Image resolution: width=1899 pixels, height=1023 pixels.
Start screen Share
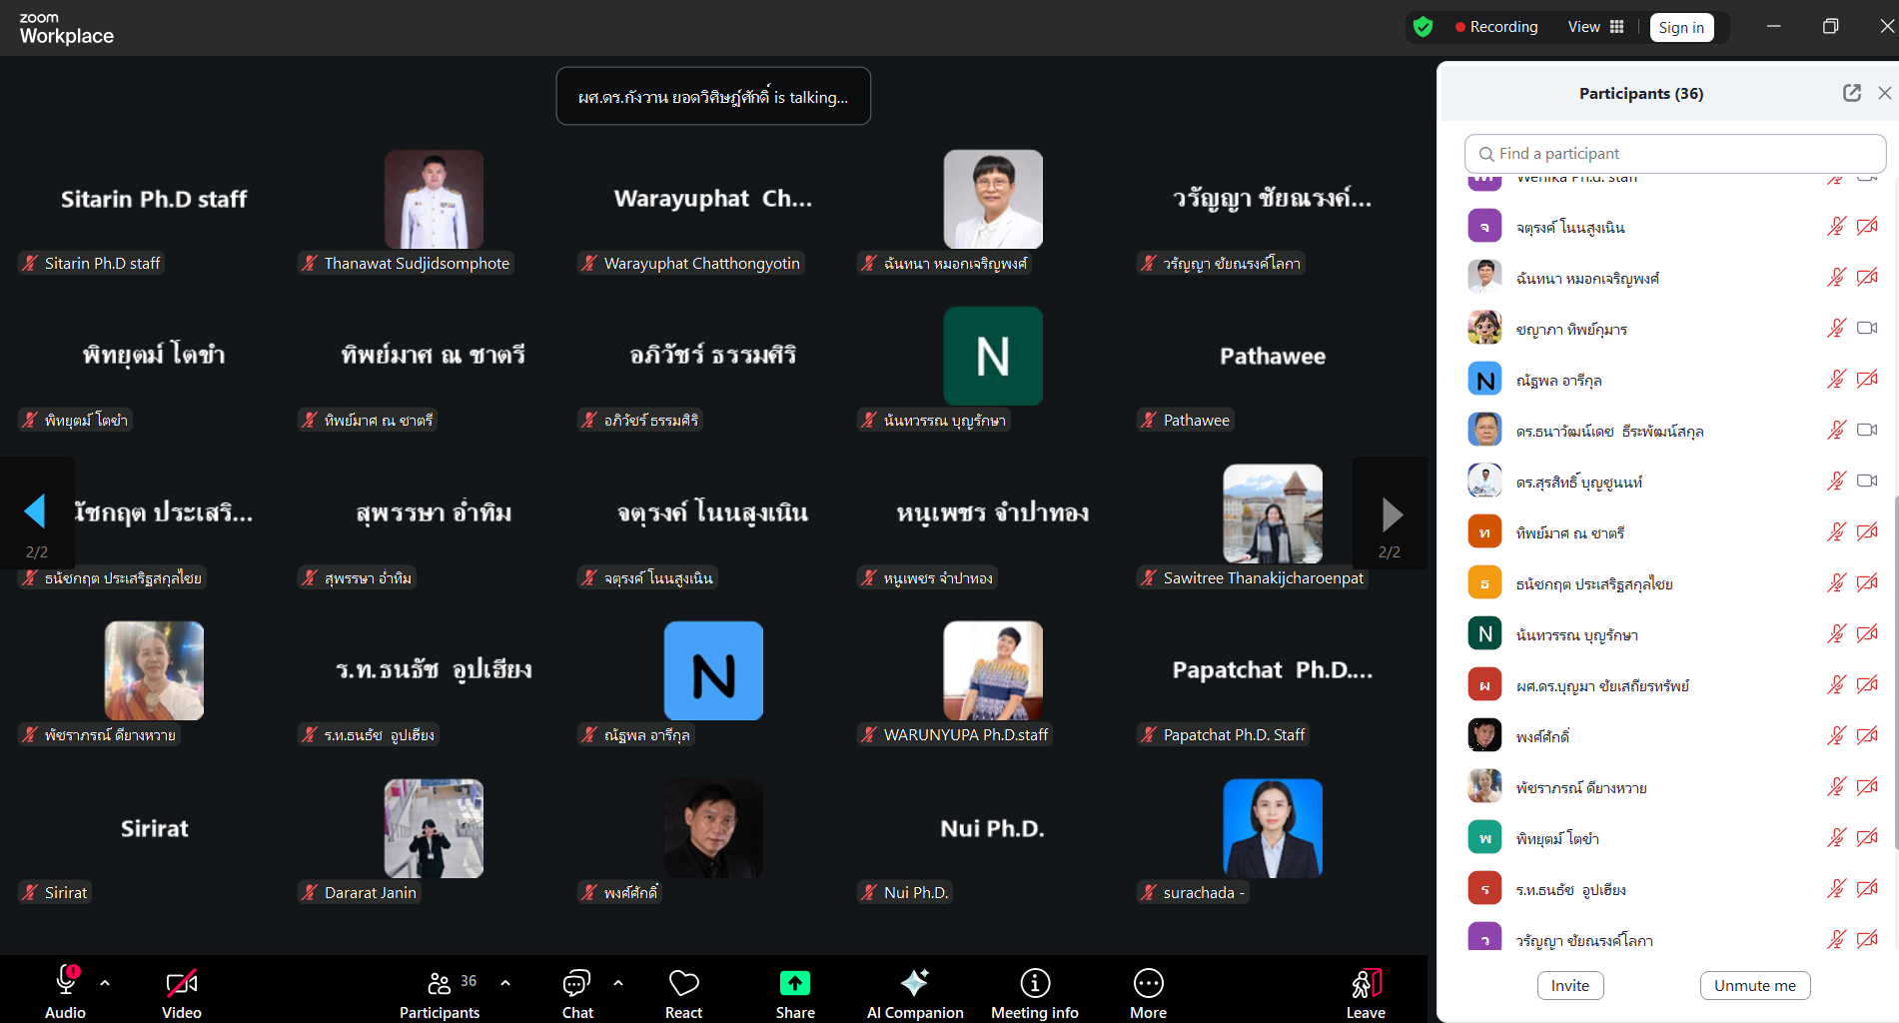(x=795, y=993)
